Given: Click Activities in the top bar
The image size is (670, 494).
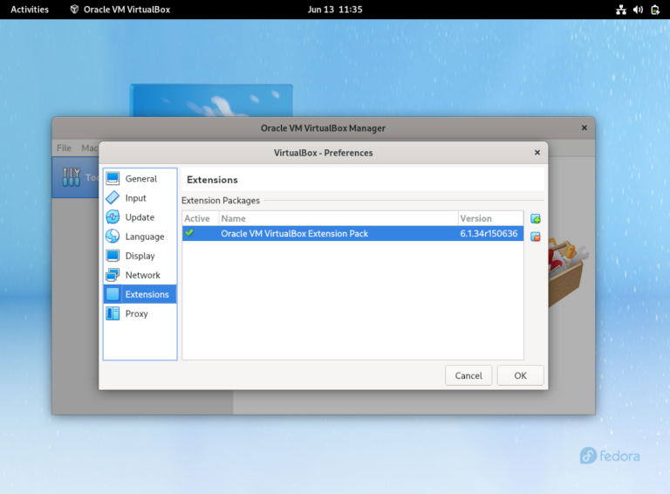Looking at the screenshot, I should point(30,10).
